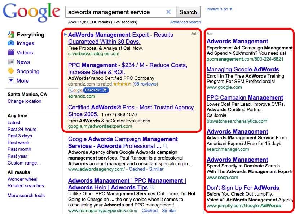Open Custom range date filter
Image resolution: width=295 pixels, height=214 pixels.
24,163
